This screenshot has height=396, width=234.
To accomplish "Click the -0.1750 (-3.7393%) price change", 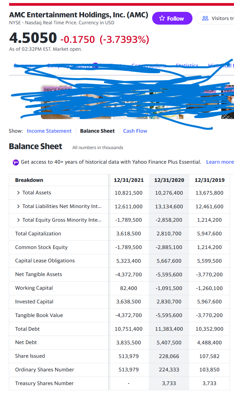I will (105, 39).
